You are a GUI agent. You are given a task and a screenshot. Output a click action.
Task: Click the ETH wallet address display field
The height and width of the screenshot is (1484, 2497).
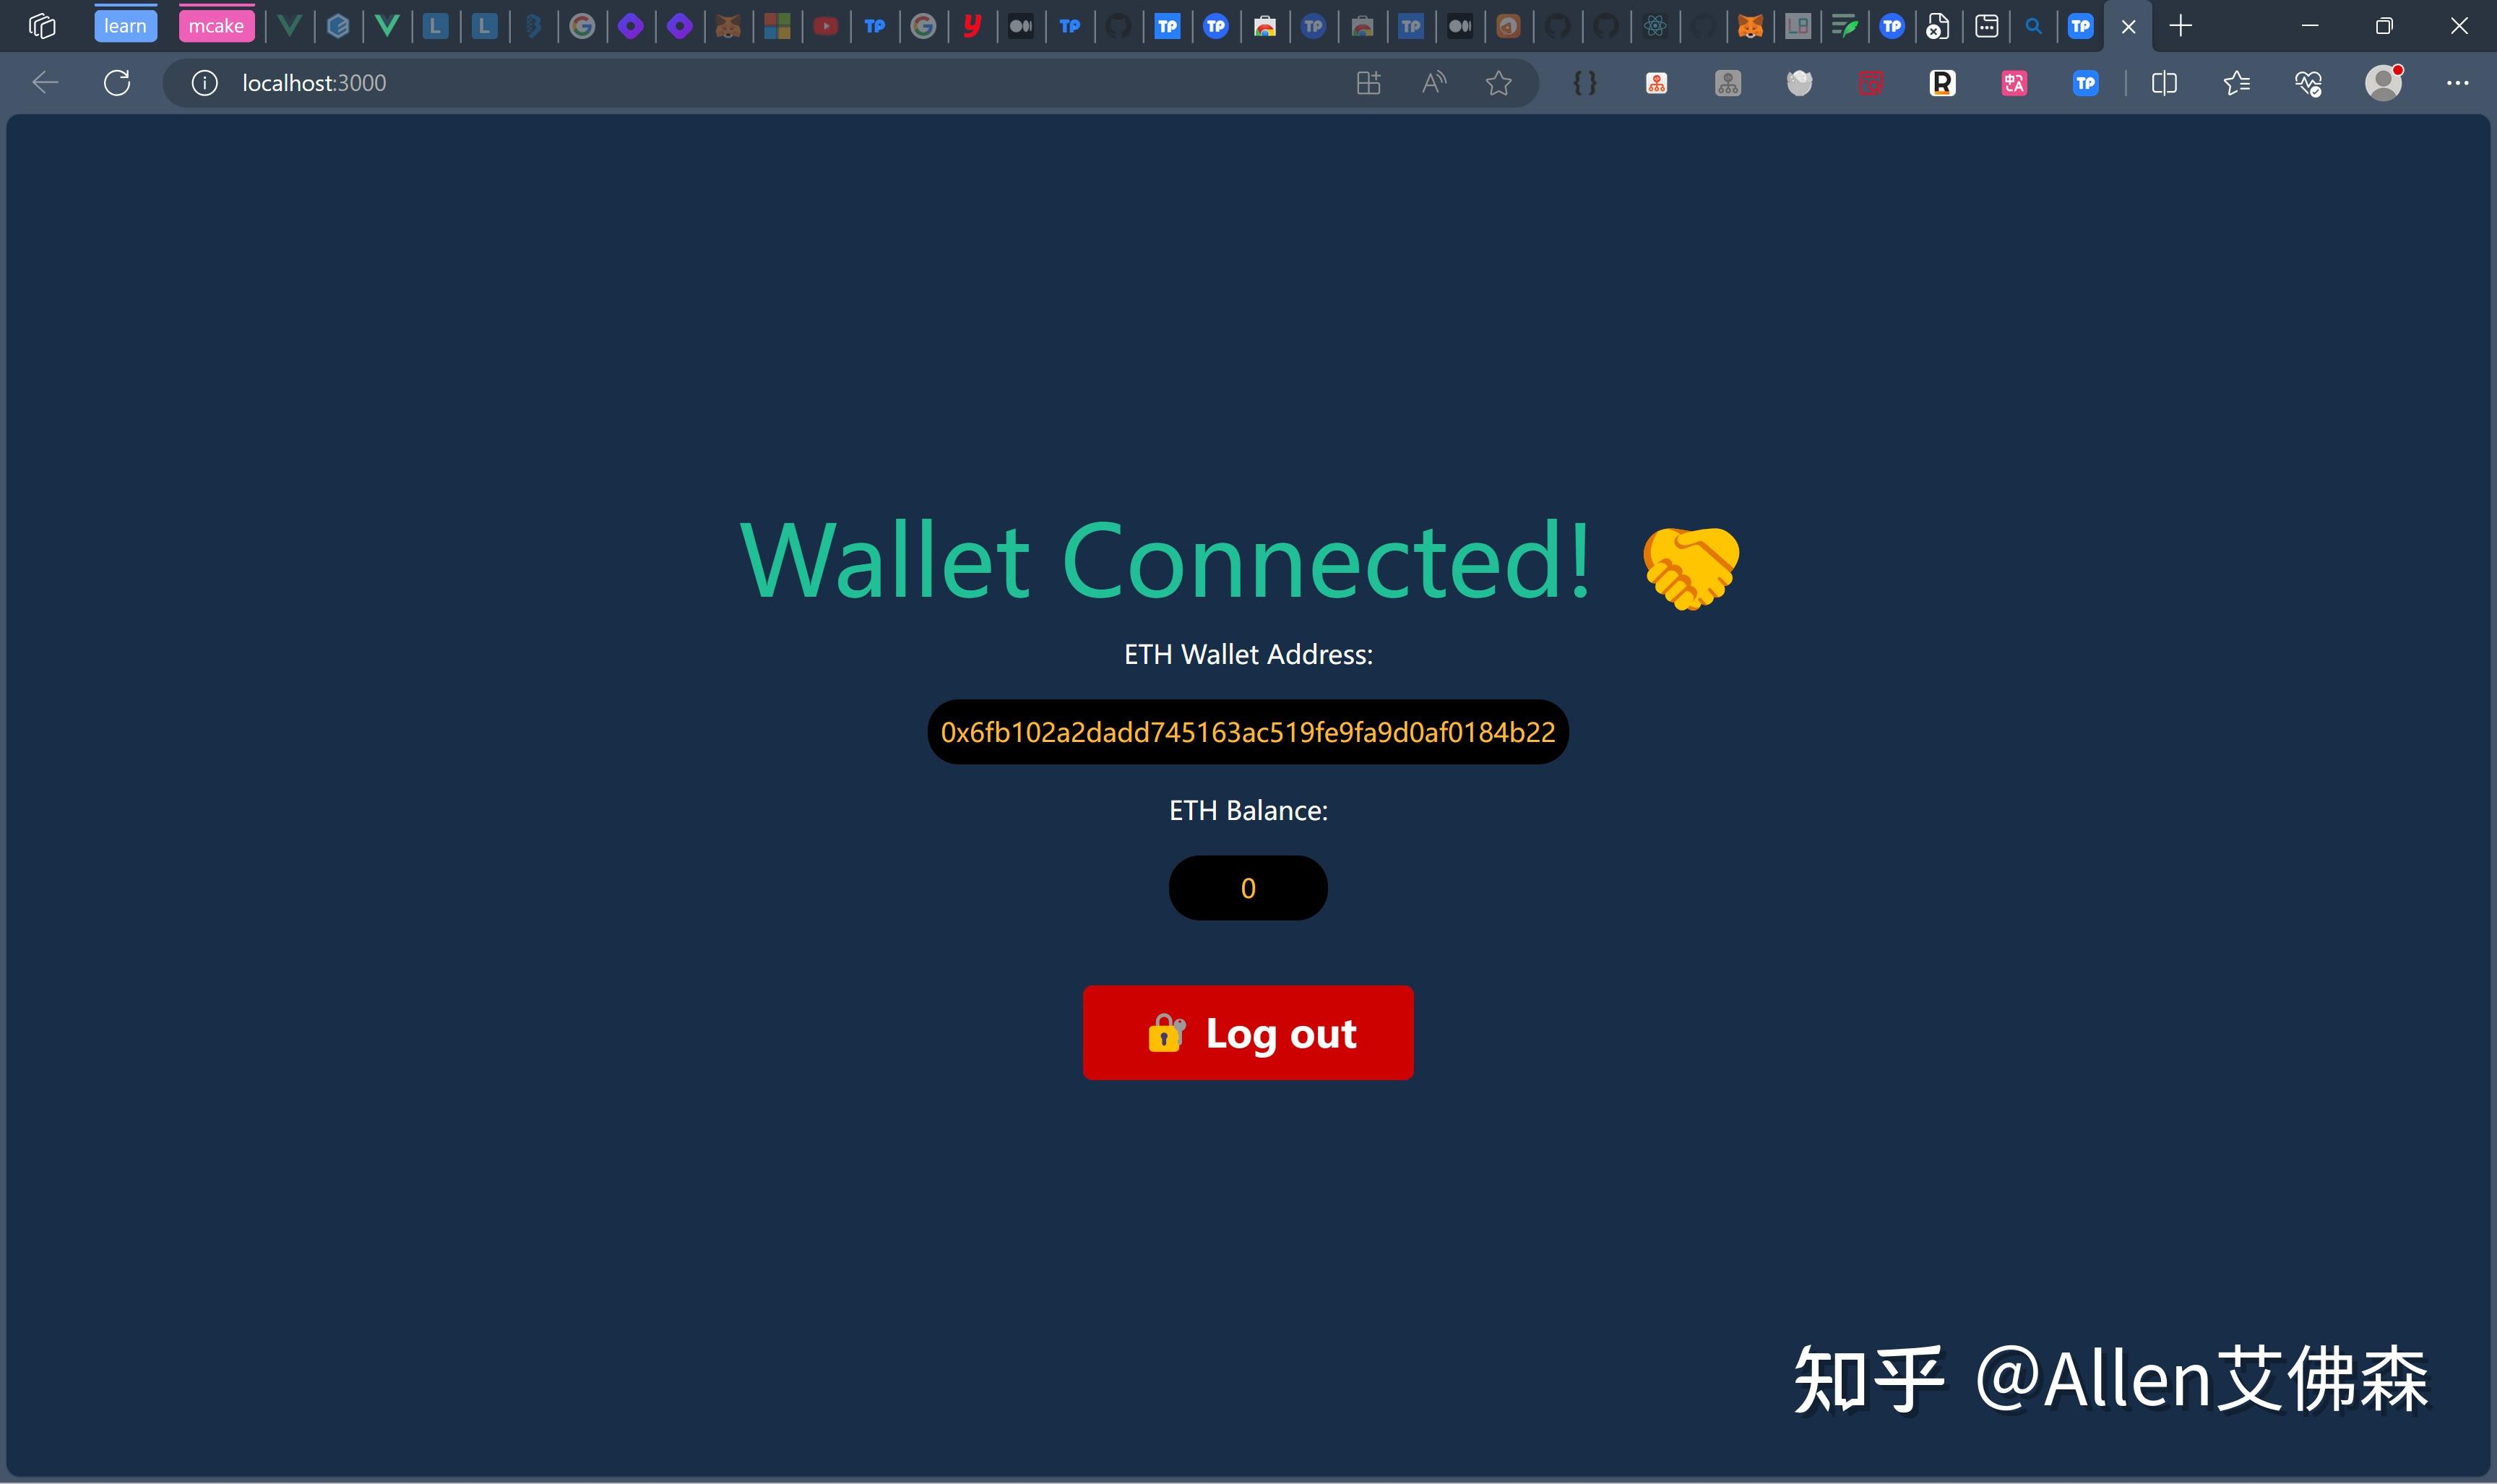pos(1247,731)
